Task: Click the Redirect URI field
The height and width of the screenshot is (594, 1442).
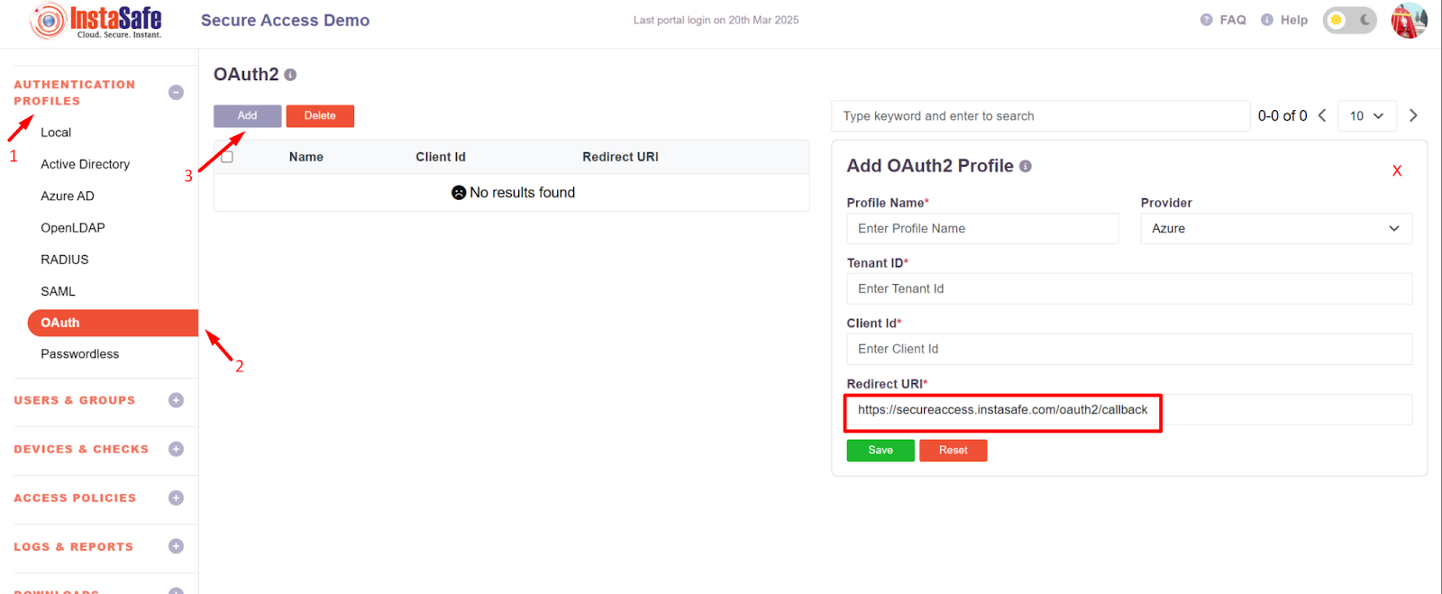Action: pos(1129,409)
